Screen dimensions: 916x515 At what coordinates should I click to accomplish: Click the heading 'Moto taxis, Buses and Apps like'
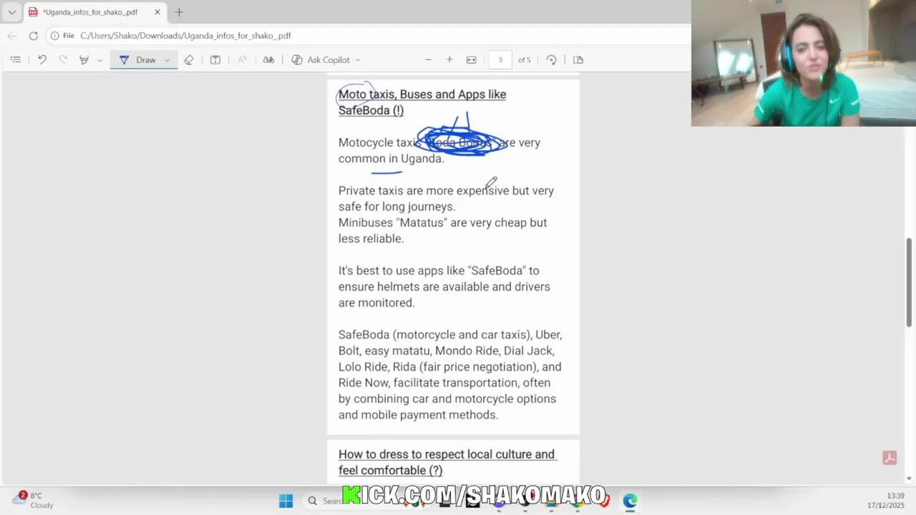pyautogui.click(x=422, y=94)
